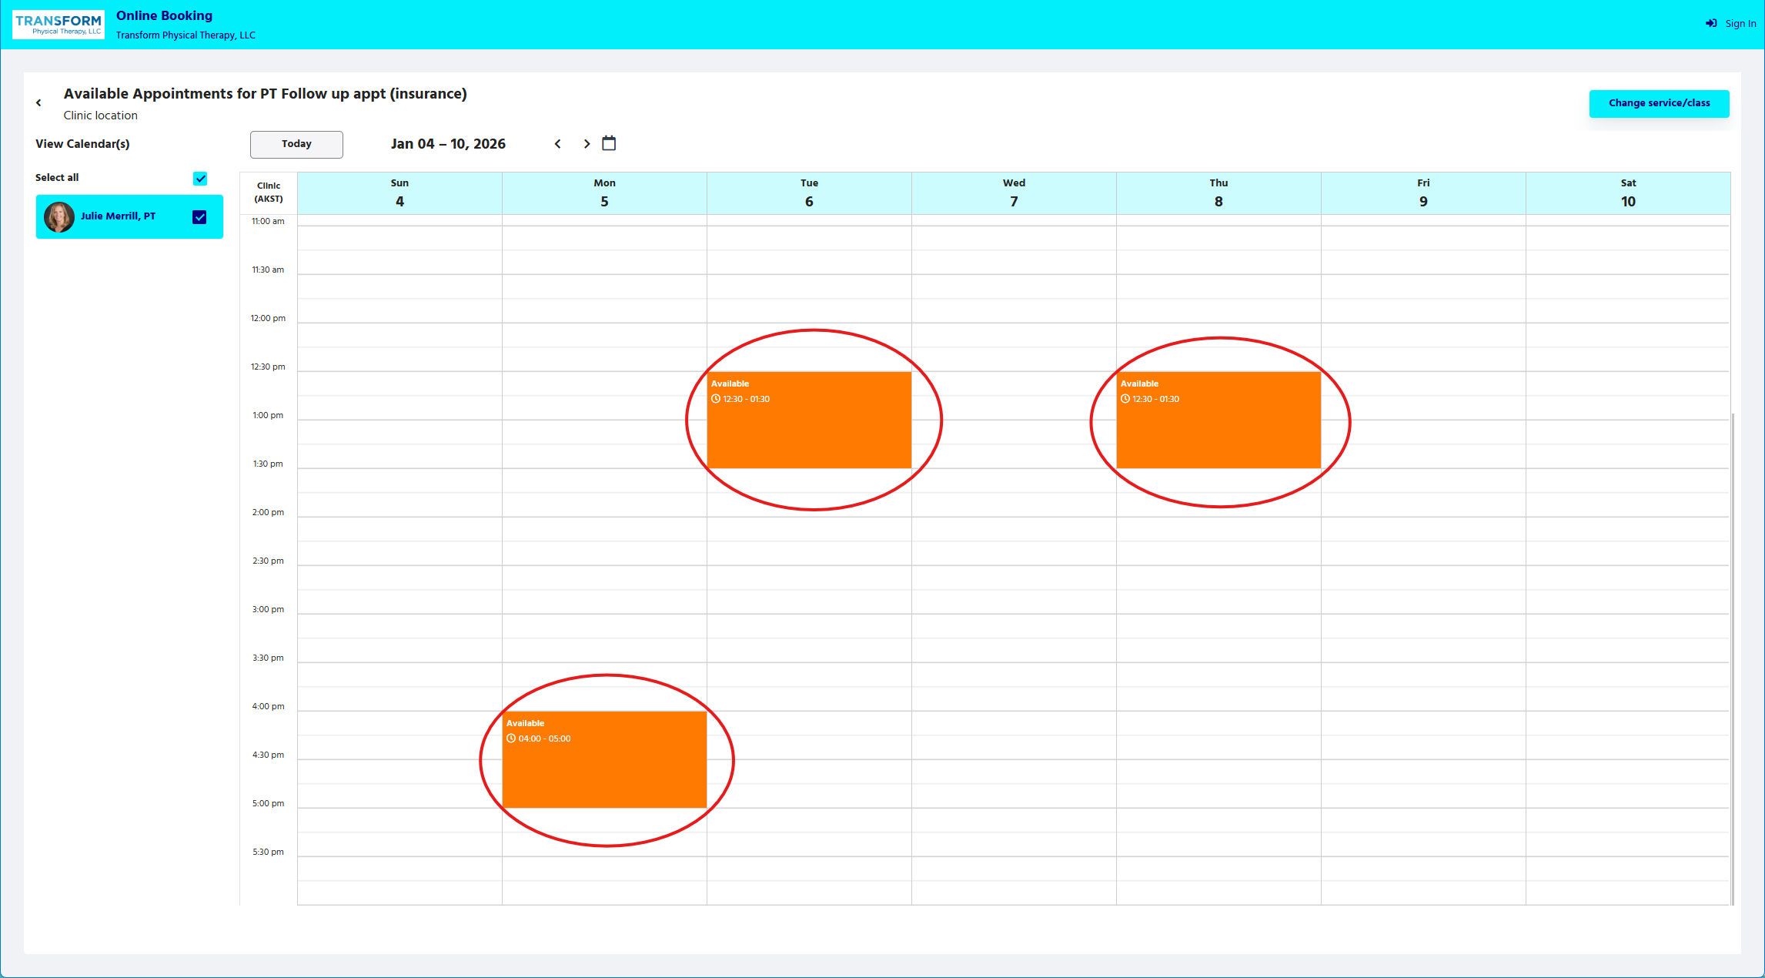Screen dimensions: 1765x978
Task: Click the Today button
Action: pyautogui.click(x=296, y=144)
